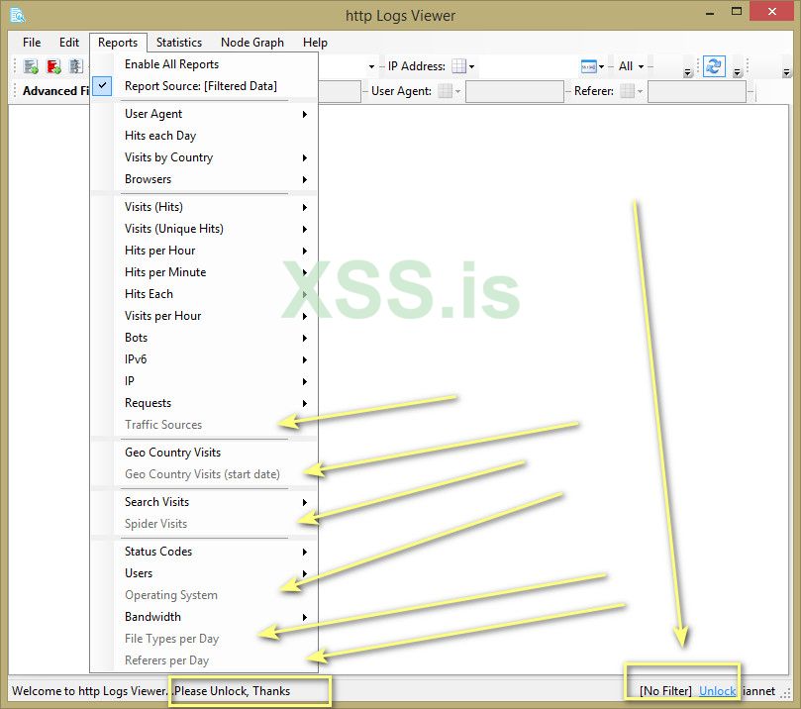Click the open log file toolbar icon
The image size is (801, 709).
point(31,66)
